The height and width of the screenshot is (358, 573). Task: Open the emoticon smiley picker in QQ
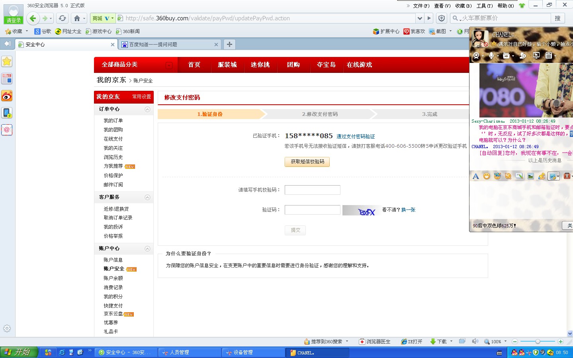487,176
